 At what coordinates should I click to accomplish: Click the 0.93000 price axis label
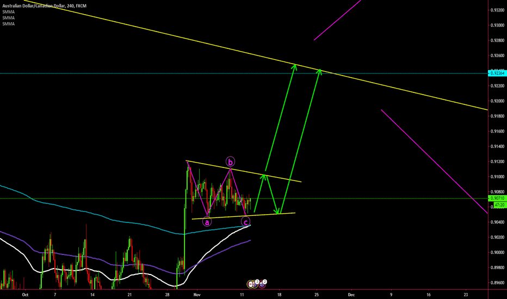pos(497,25)
